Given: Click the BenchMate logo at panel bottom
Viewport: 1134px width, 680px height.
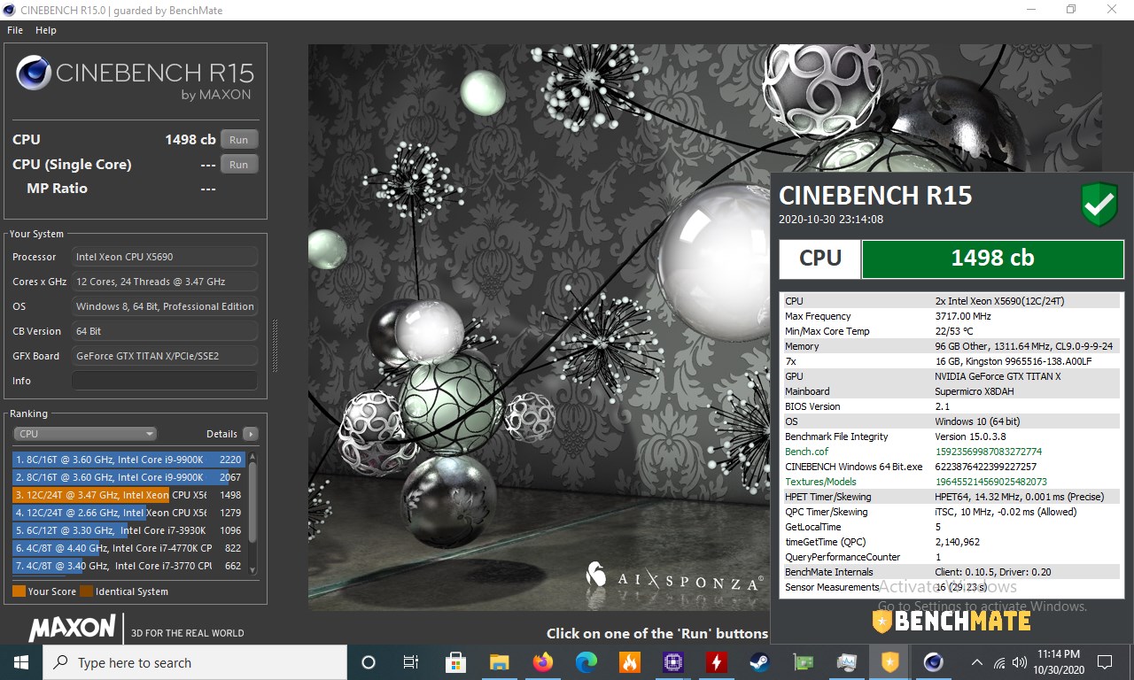Looking at the screenshot, I should coord(951,621).
